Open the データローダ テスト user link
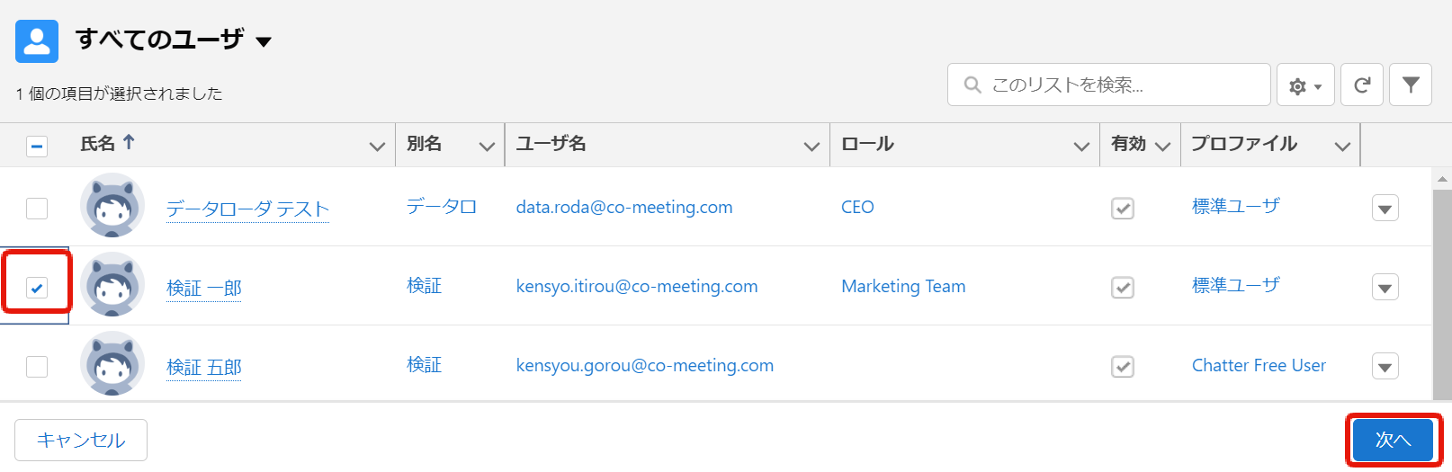The height and width of the screenshot is (472, 1452). click(x=248, y=209)
